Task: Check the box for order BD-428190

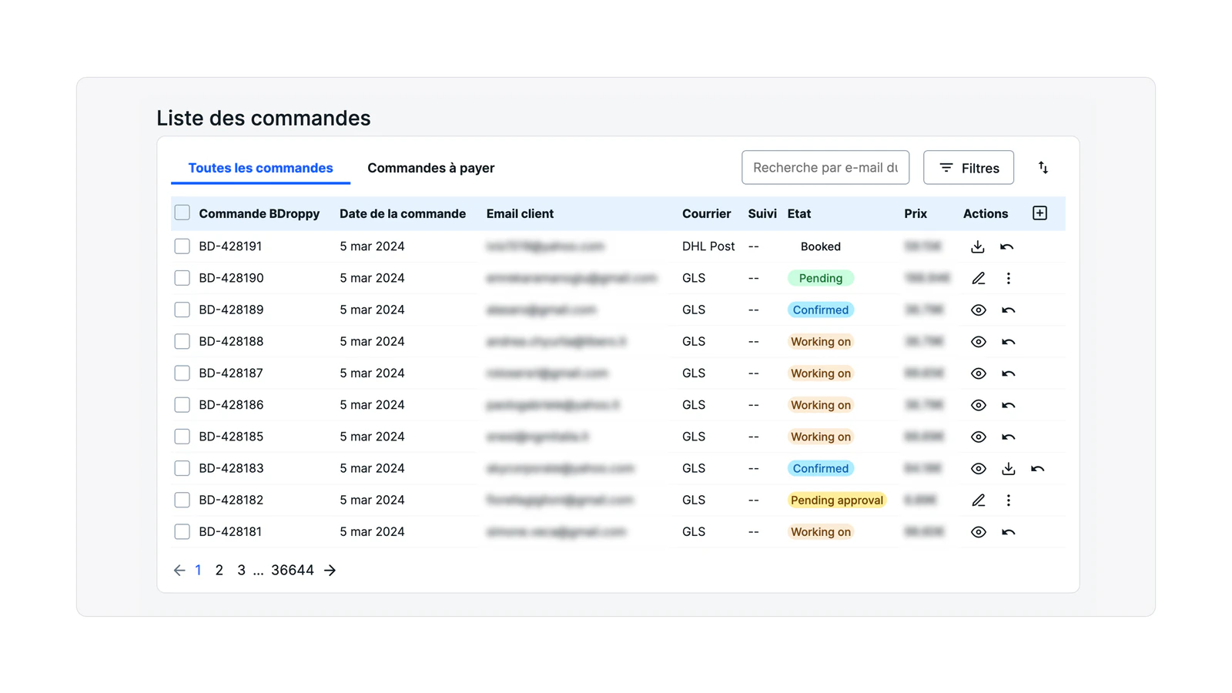Action: [182, 278]
